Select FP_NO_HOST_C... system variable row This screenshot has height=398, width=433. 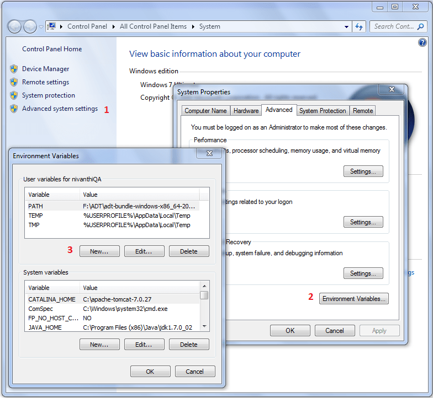[x=113, y=318]
